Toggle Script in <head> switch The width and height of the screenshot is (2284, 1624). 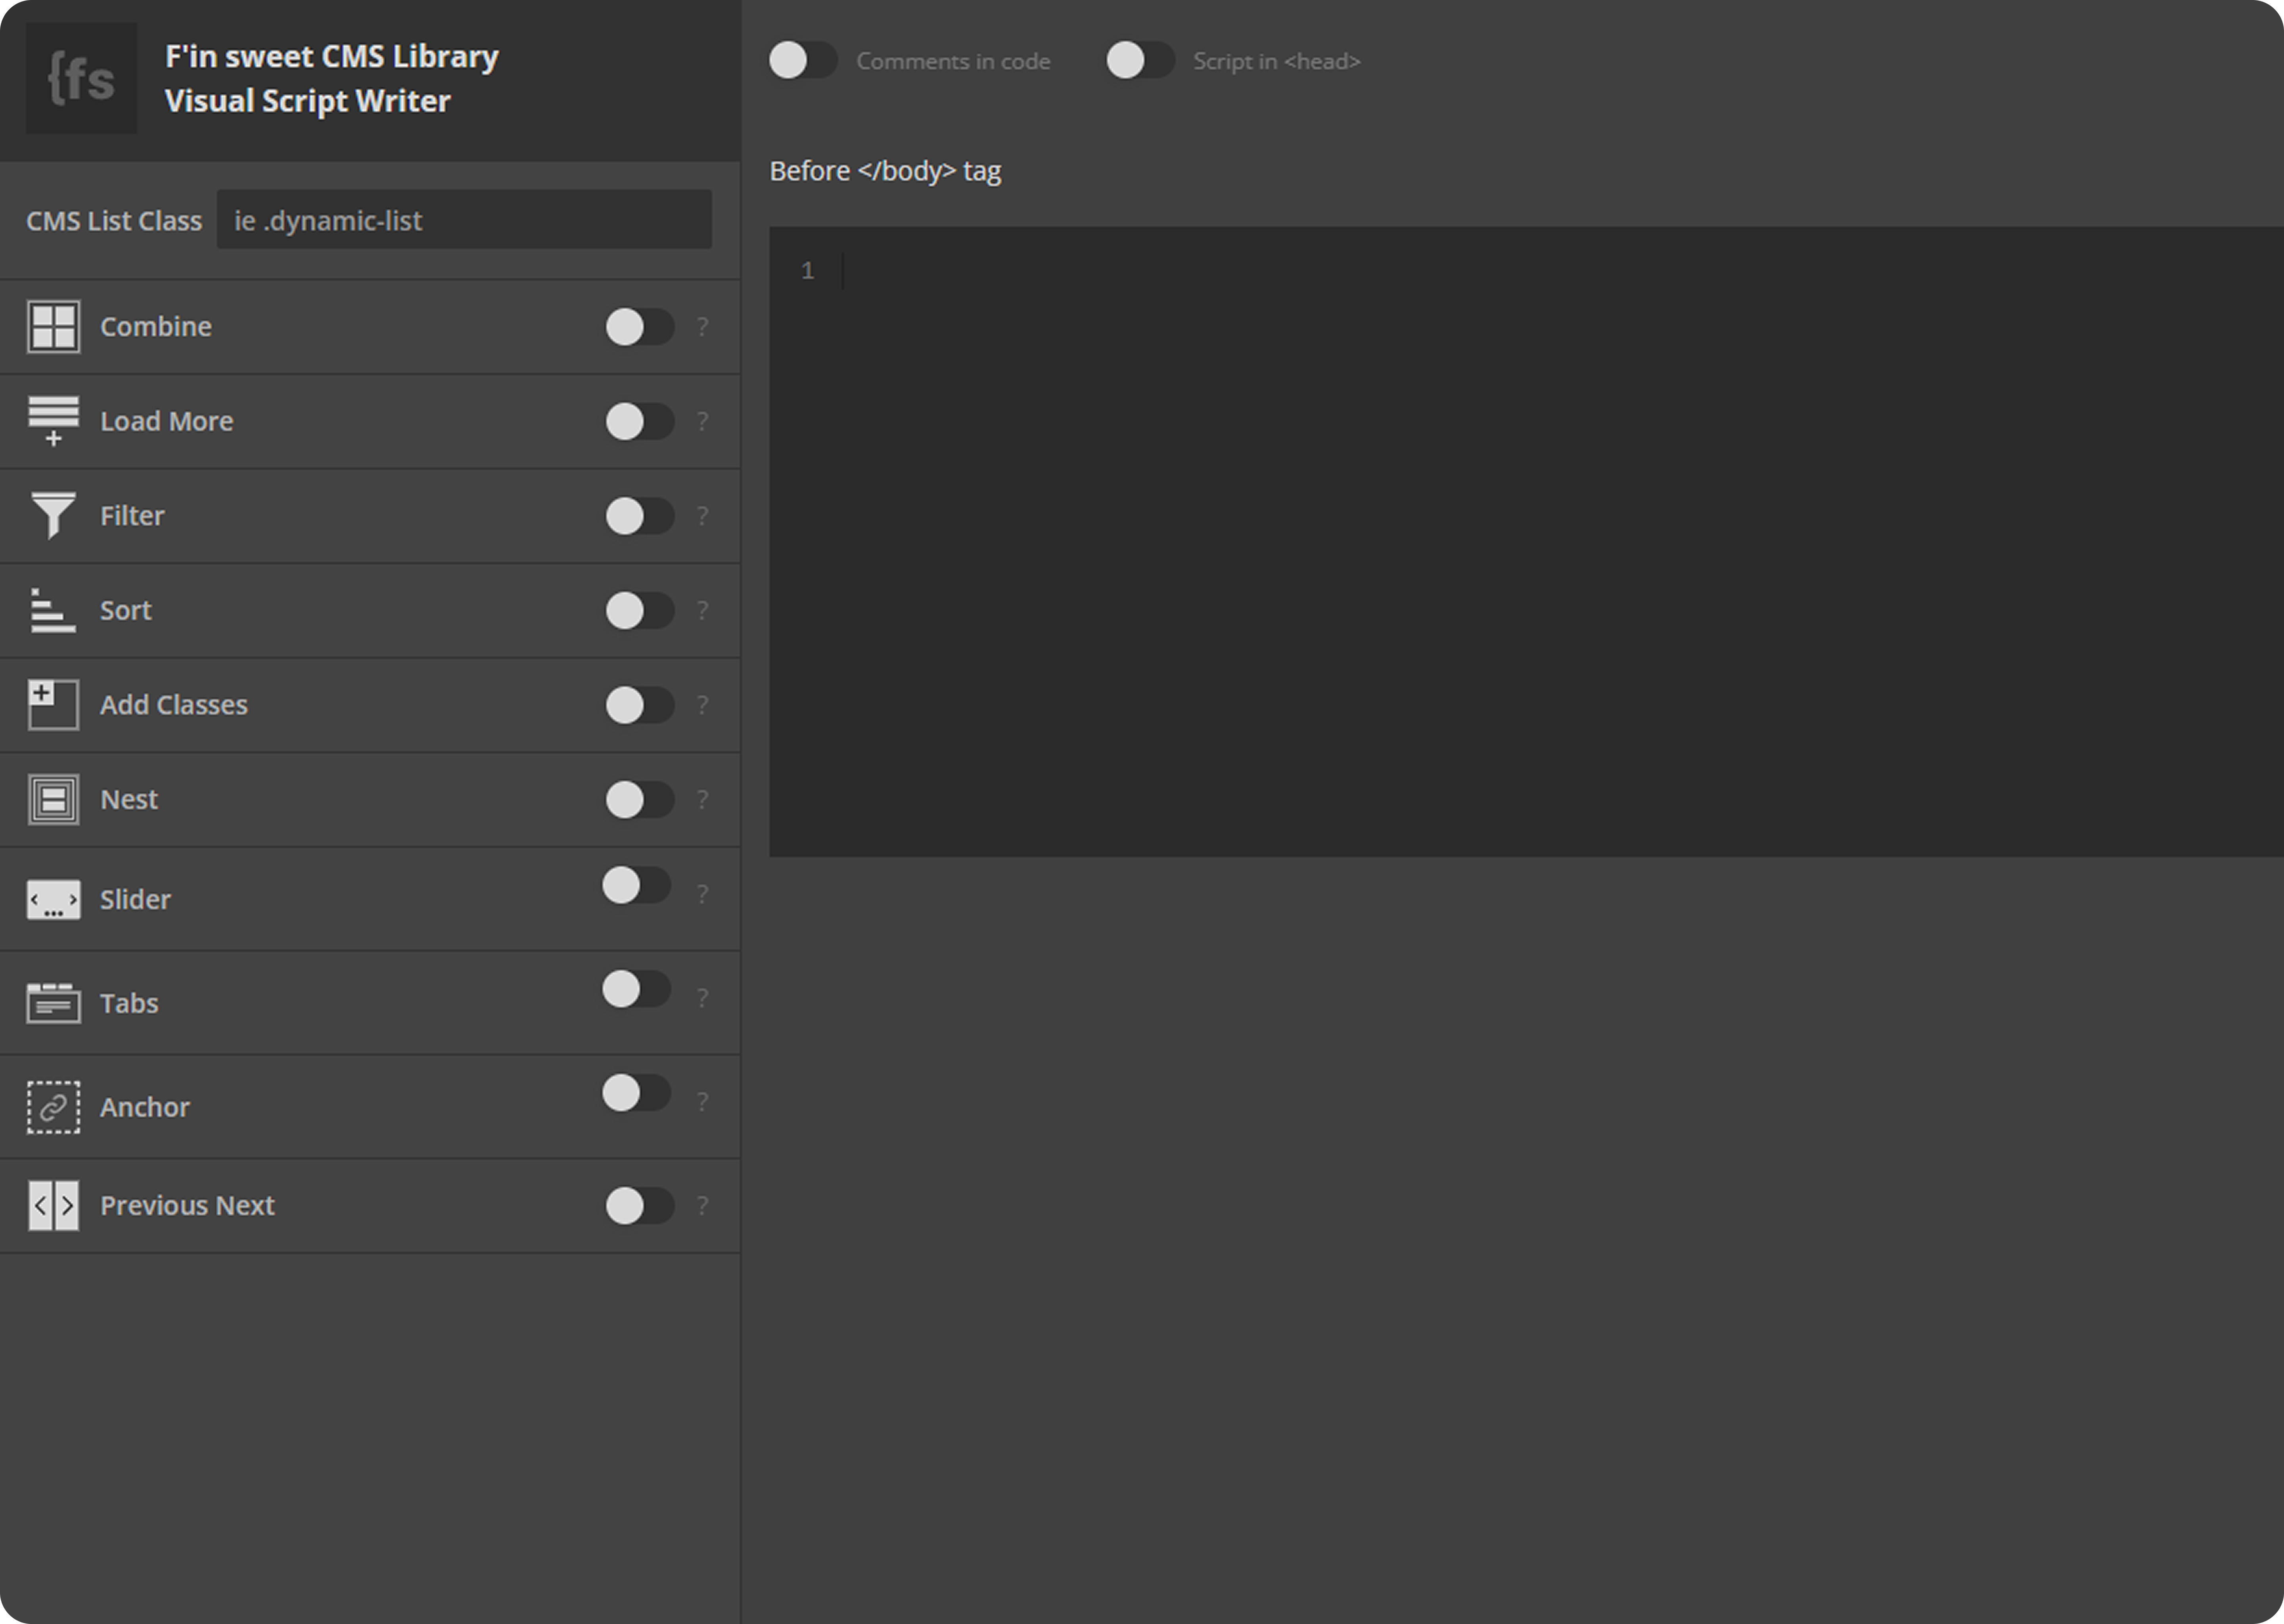coord(1140,60)
